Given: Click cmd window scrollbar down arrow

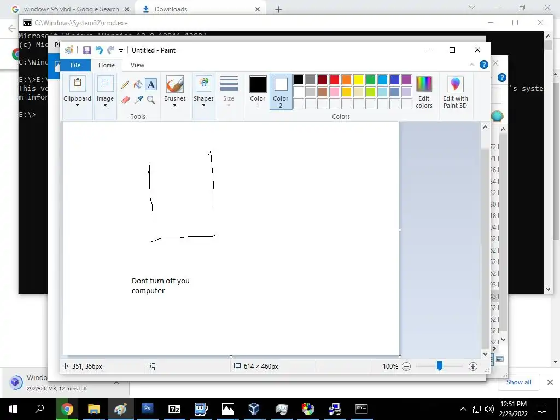Looking at the screenshot, I should pos(548,289).
